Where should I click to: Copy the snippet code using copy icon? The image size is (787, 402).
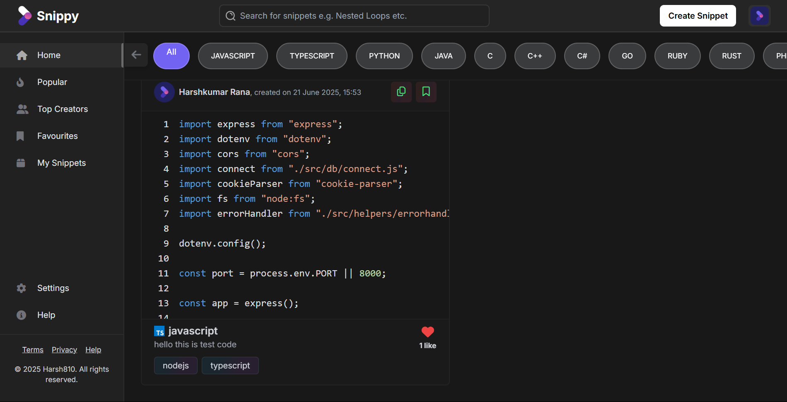point(401,92)
